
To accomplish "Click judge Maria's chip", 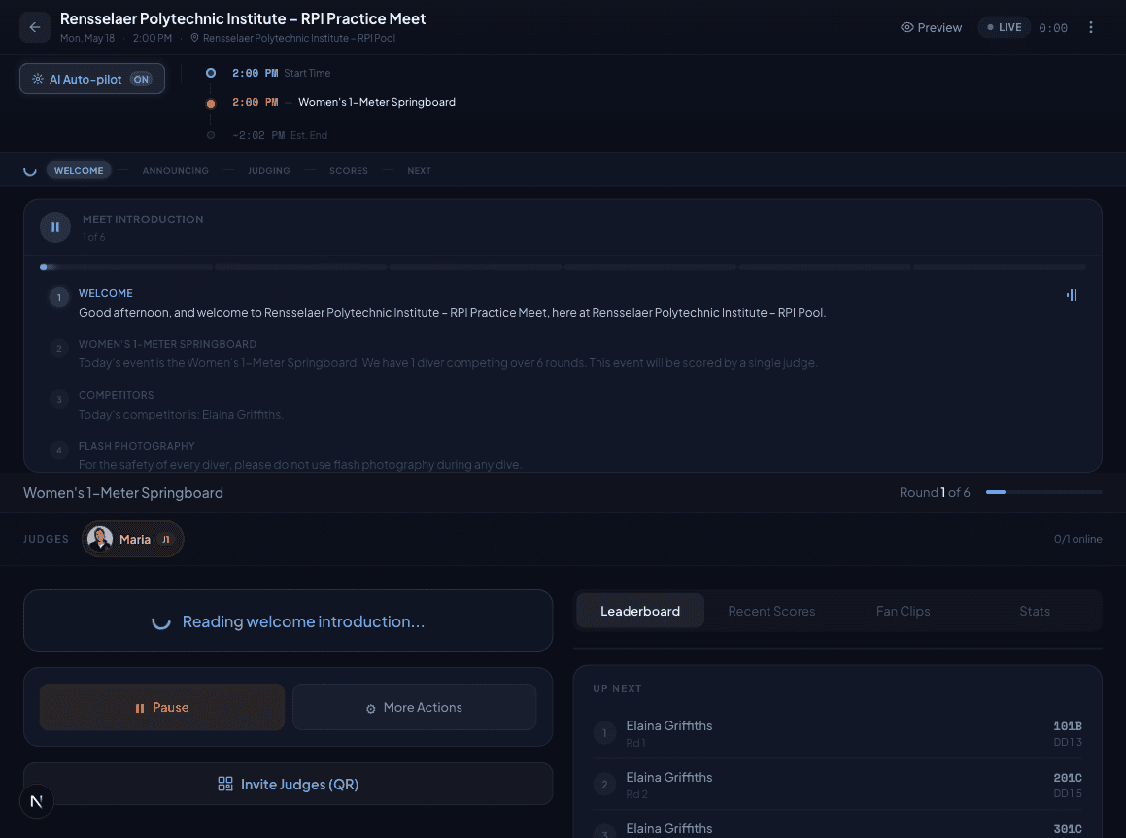I will click(x=133, y=539).
